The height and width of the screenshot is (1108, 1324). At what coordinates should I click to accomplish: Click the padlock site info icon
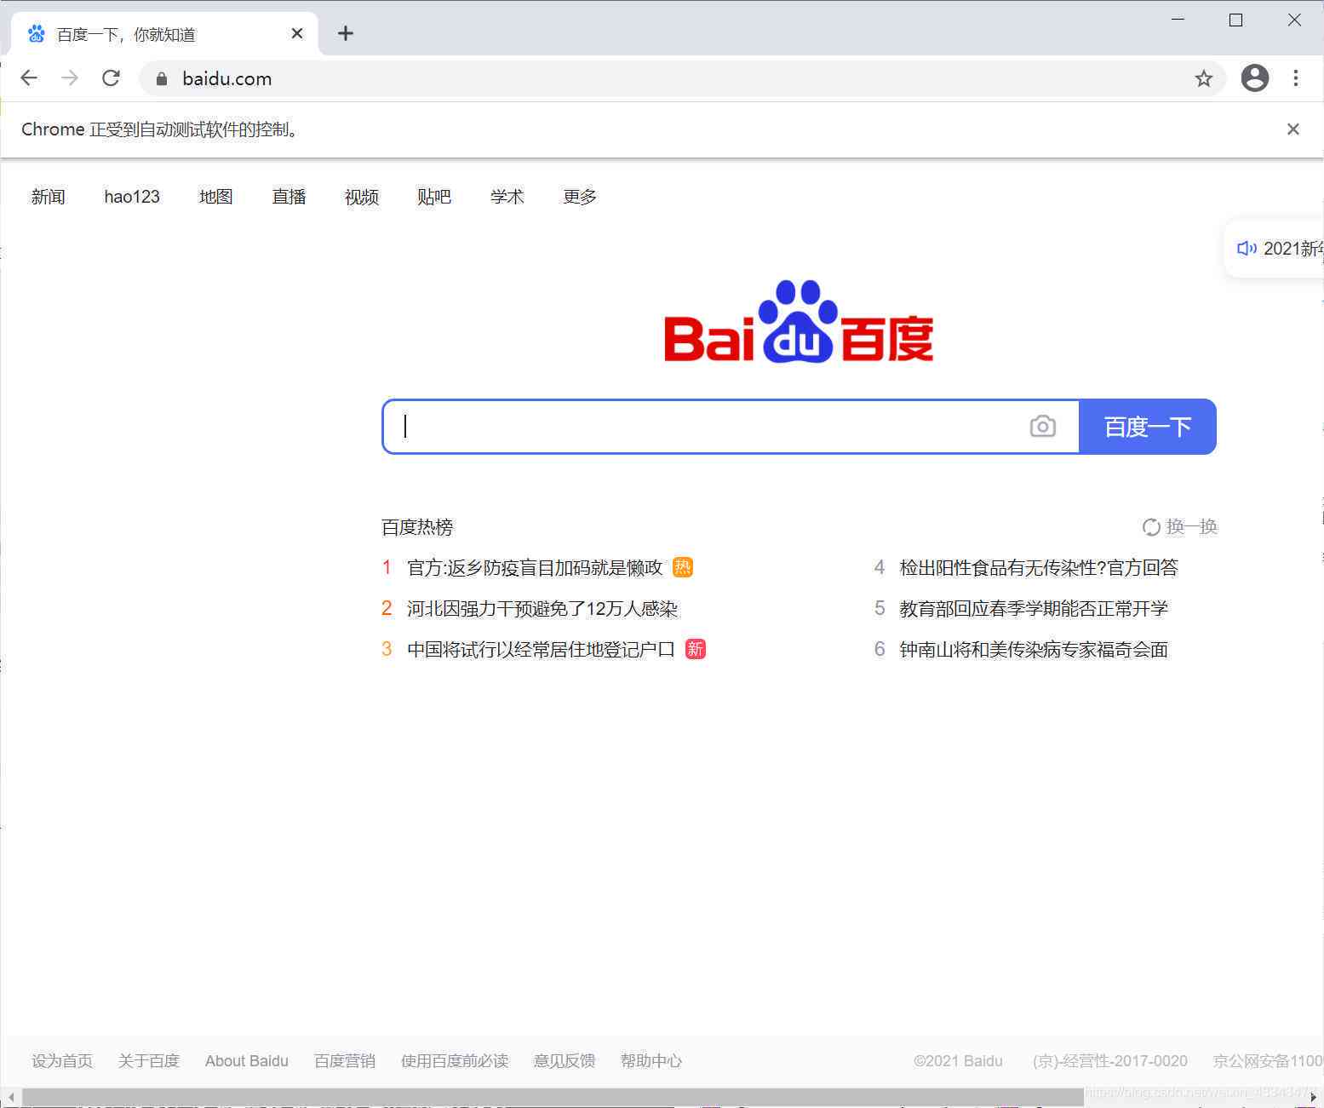click(162, 79)
